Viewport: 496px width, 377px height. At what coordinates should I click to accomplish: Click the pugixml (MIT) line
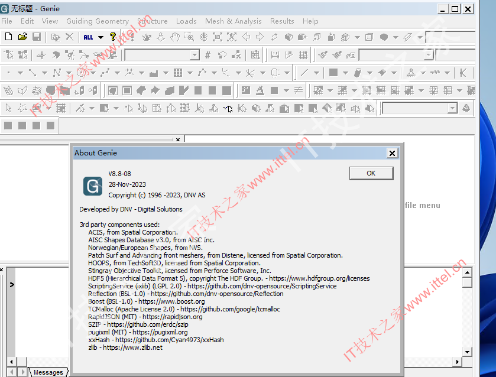[x=138, y=332]
